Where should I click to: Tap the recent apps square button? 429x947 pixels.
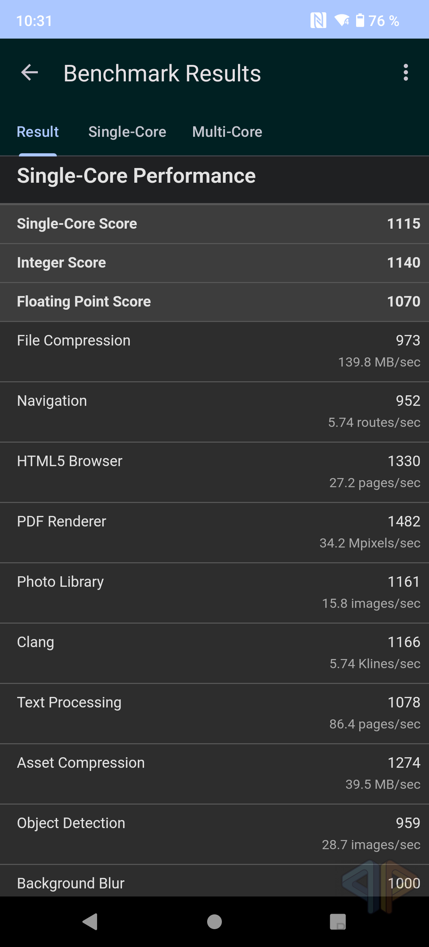tap(338, 922)
